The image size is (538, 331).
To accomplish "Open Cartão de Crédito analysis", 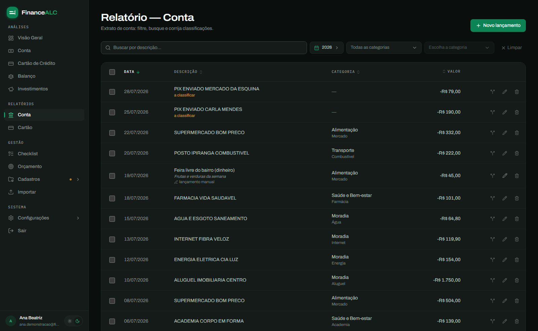I will coord(44,64).
